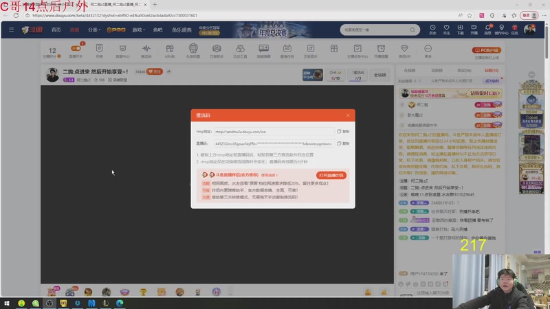
Task: Open the 任务 gift box icon
Action: (514, 30)
